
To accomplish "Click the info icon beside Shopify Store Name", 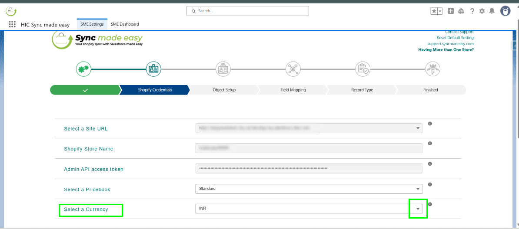I will pos(429,144).
